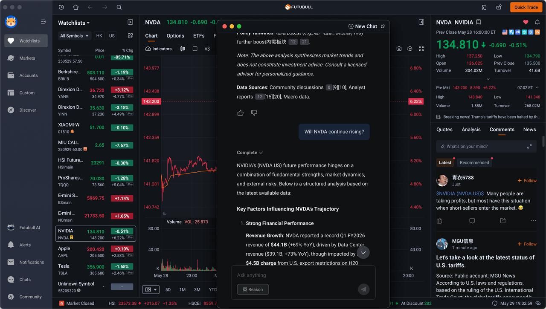The image size is (546, 309).
Task: Open the News tab
Action: click(529, 130)
